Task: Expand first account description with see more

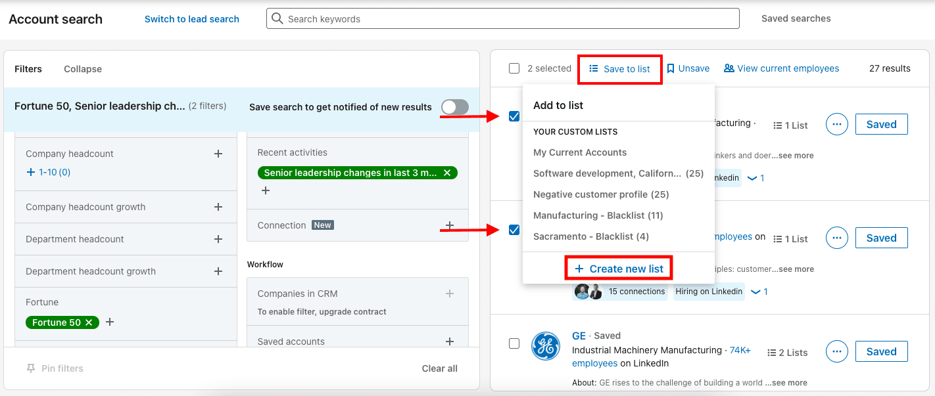Action: point(794,156)
